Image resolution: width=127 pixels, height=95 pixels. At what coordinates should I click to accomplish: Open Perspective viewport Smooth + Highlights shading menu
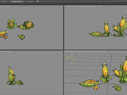pyautogui.click(x=84, y=52)
